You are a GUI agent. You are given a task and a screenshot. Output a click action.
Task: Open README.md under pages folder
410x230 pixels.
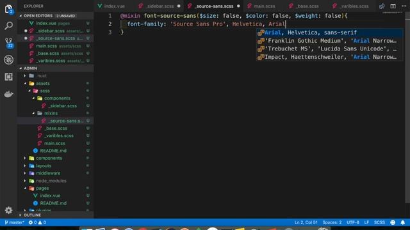55,203
